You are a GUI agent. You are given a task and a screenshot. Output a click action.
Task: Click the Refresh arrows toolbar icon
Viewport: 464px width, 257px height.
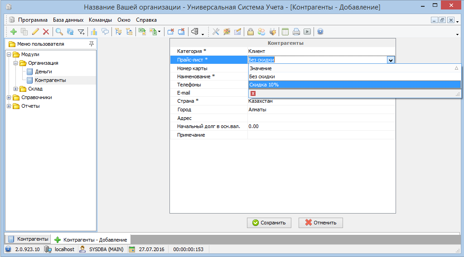point(70,32)
